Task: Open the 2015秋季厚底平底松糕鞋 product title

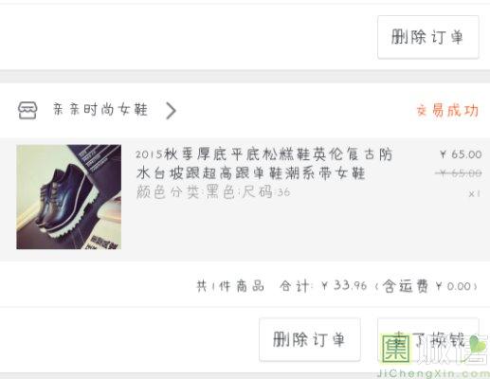Action: (x=264, y=164)
